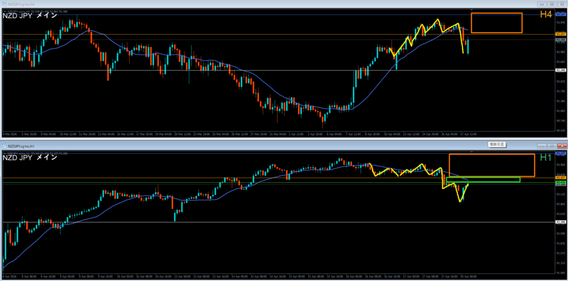Click the white 92.388 price label on H1 chart
568x281 pixels.
tap(560, 222)
